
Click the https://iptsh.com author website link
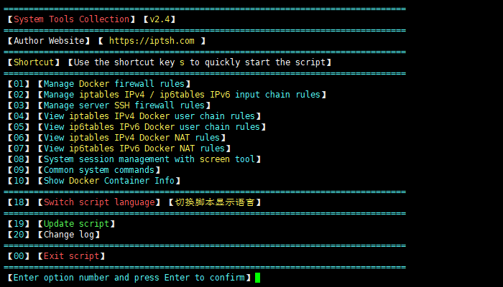pyautogui.click(x=151, y=41)
